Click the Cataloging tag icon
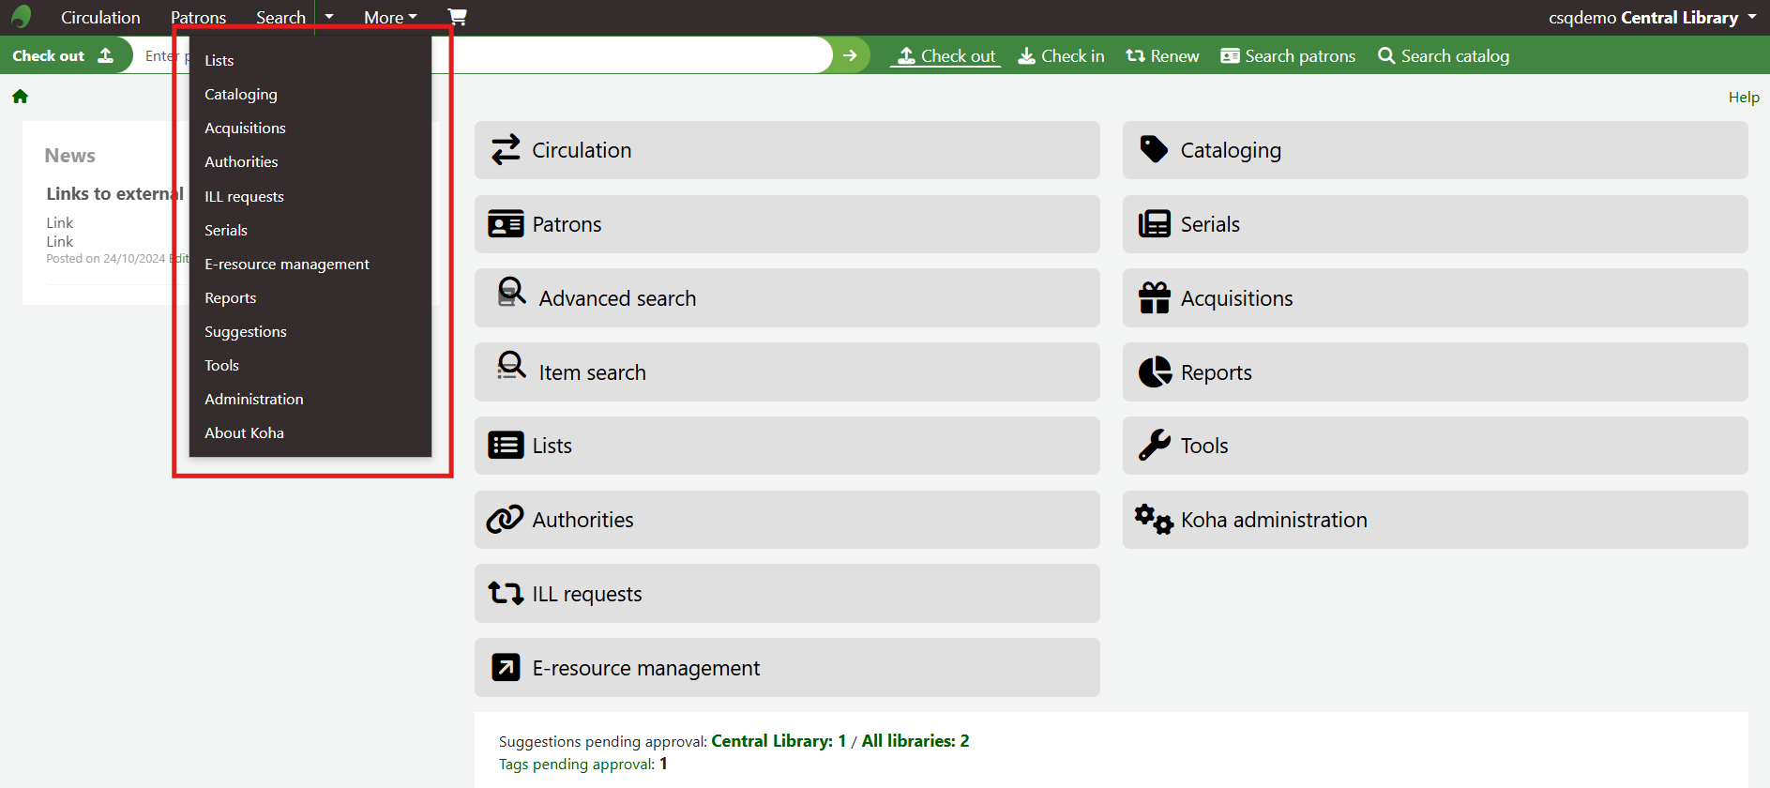This screenshot has height=788, width=1770. point(1154,149)
